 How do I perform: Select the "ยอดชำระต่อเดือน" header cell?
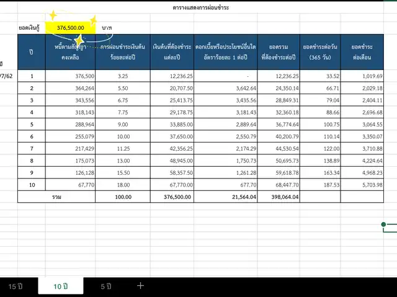pos(366,51)
